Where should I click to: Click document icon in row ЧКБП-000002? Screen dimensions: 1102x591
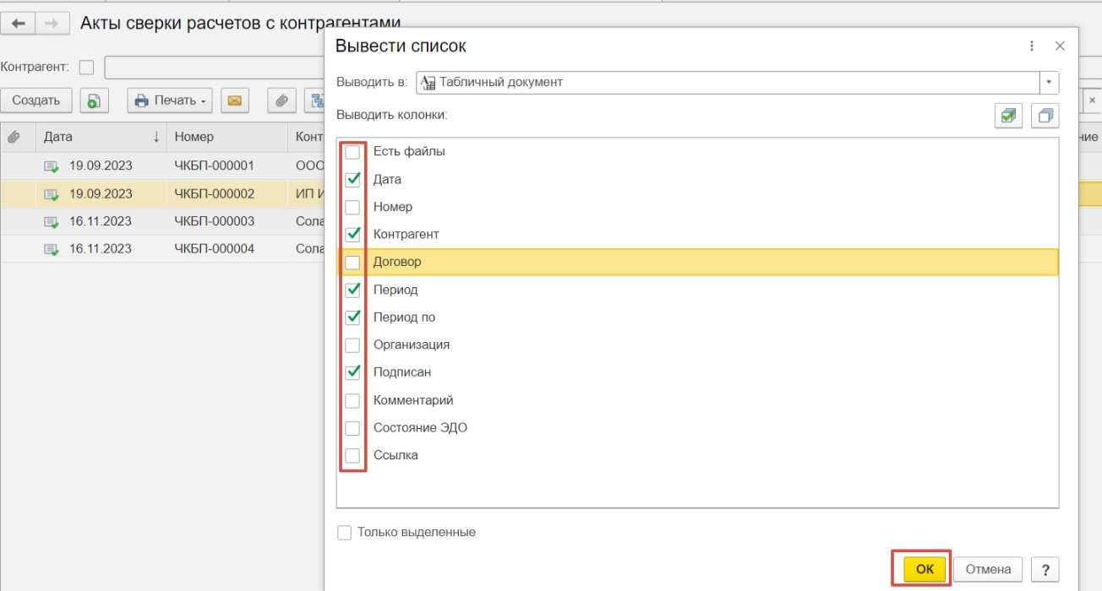tap(52, 194)
